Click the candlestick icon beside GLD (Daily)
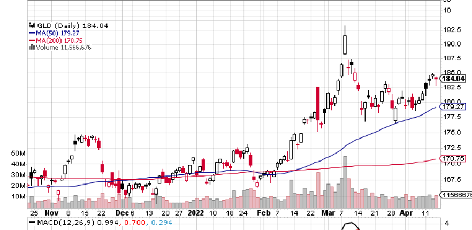The width and height of the screenshot is (472, 230). click(x=32, y=25)
